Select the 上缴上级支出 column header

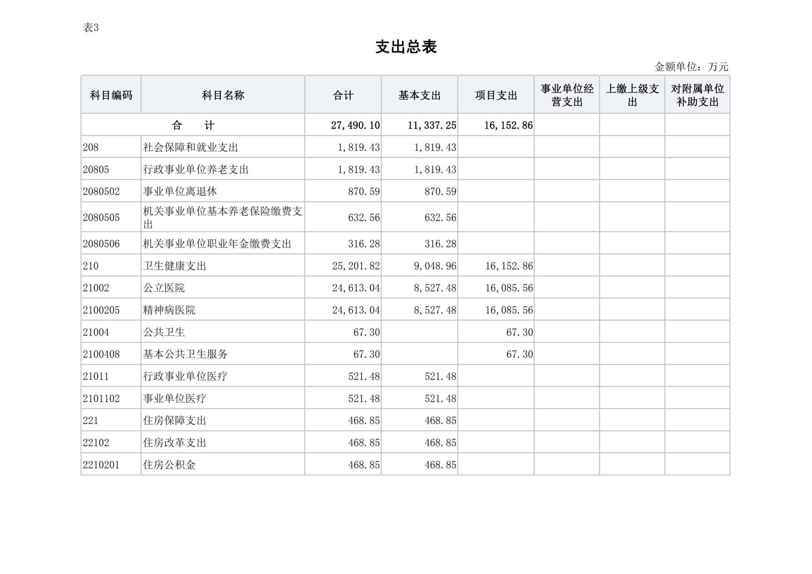click(x=632, y=95)
